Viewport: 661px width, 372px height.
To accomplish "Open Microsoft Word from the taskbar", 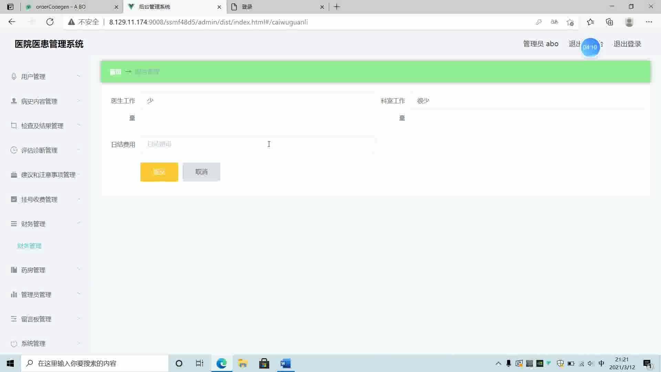I will point(285,363).
